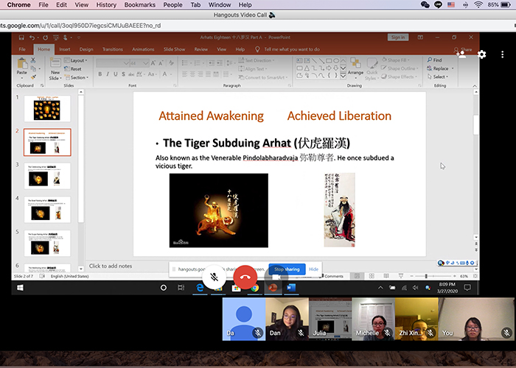Expand the Select dropdown in Editing group
The image size is (516, 368).
point(439,77)
